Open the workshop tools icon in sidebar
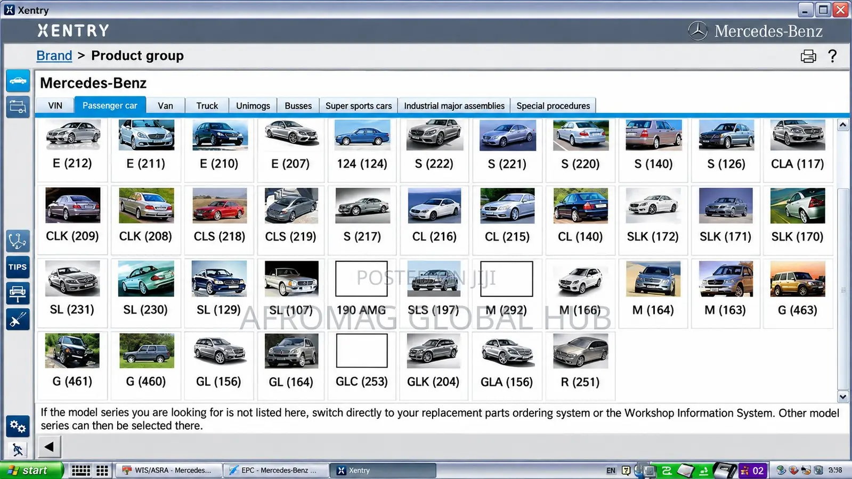Viewport: 852px width, 479px height. pos(18,319)
